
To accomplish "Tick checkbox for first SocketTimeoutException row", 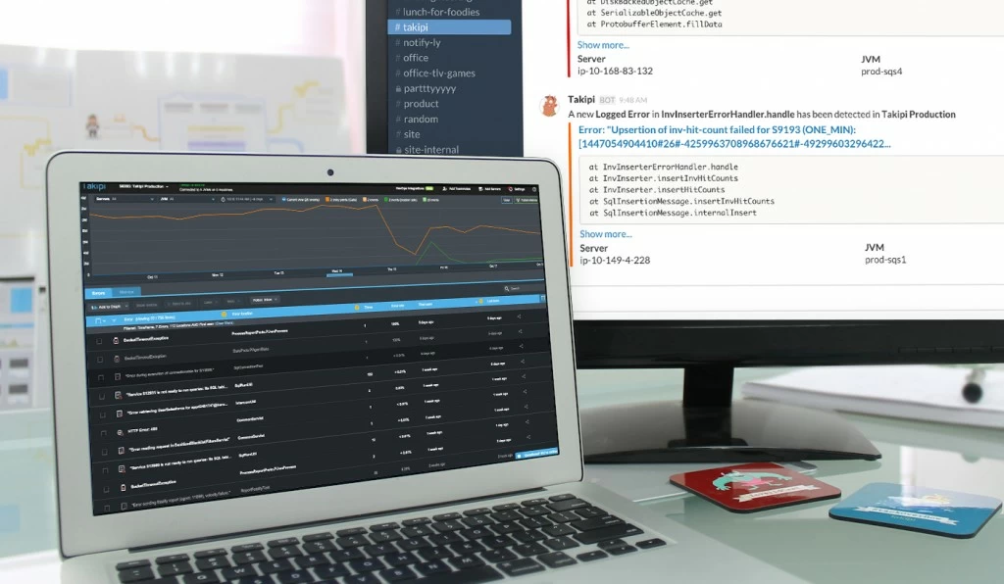I will click(99, 341).
